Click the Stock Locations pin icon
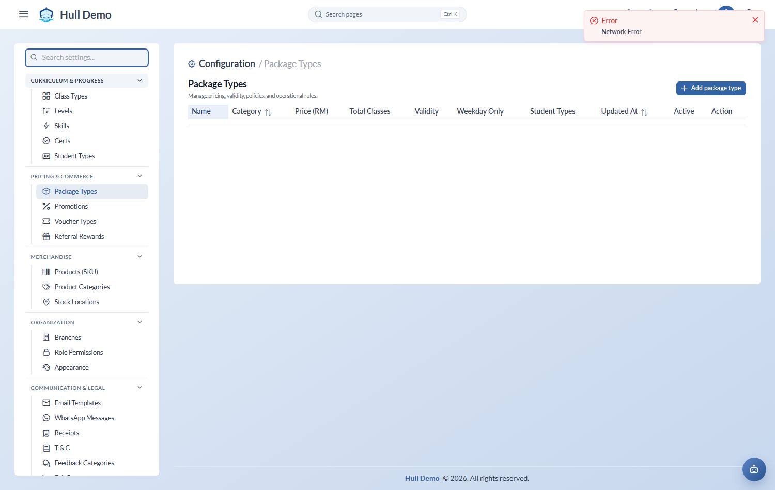This screenshot has height=490, width=775. [47, 302]
